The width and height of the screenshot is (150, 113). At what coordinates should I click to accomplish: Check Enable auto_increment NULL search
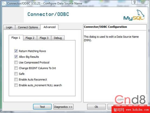(x=16, y=85)
